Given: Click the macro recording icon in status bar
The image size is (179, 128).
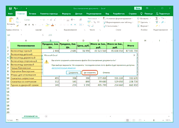Looking at the screenshot, I should (x=17, y=120).
